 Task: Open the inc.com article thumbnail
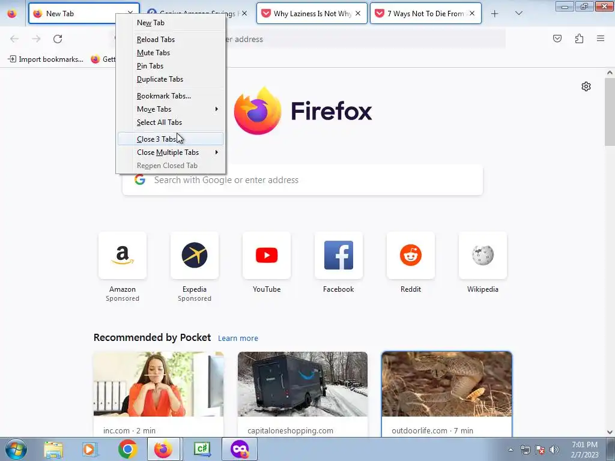[x=159, y=384]
